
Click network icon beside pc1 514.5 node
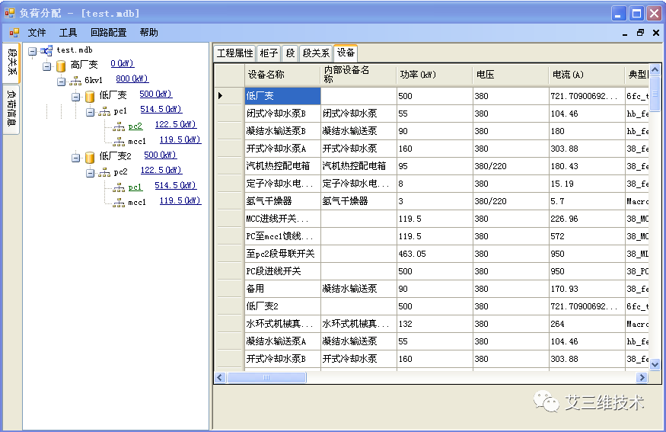[104, 112]
